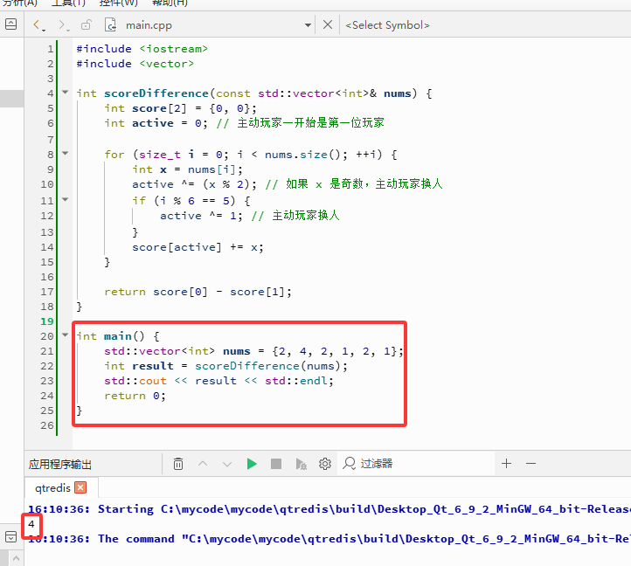The width and height of the screenshot is (631, 566).
Task: Zoom in output with plus icon
Action: (507, 464)
